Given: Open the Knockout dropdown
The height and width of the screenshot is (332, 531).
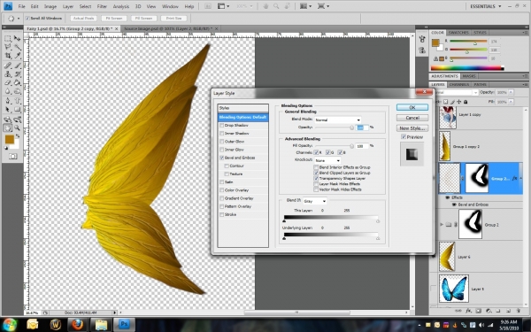Looking at the screenshot, I should click(x=327, y=160).
